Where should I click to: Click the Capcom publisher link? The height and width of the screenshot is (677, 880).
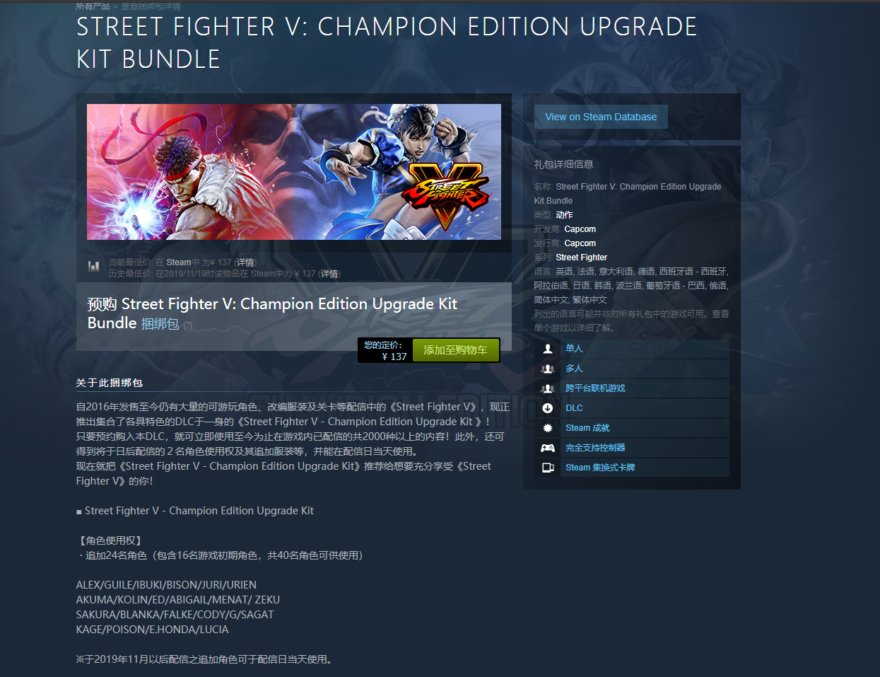(580, 243)
